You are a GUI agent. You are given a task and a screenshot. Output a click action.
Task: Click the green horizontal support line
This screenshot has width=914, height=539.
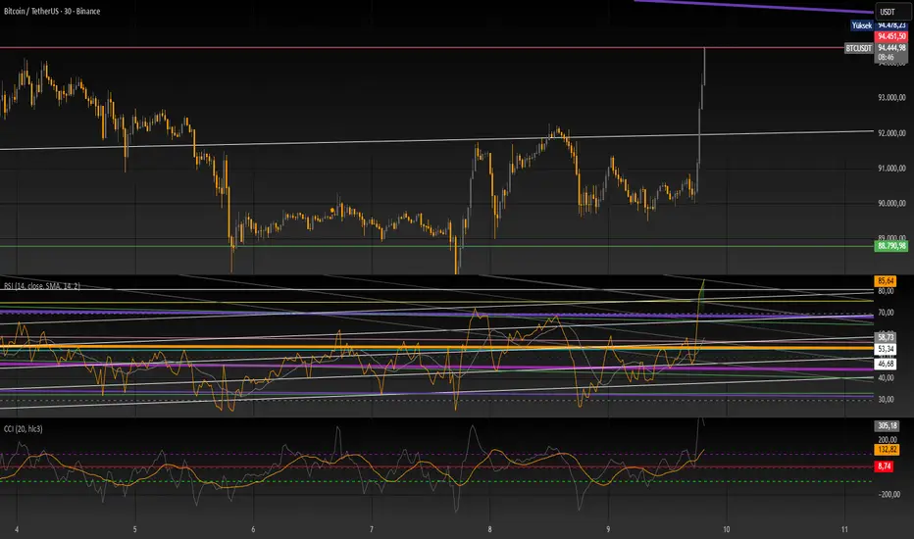click(x=392, y=246)
